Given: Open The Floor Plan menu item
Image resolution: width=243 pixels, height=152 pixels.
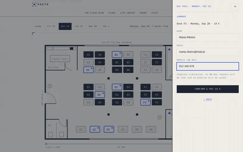Looking at the screenshot, I should pyautogui.click(x=94, y=13).
